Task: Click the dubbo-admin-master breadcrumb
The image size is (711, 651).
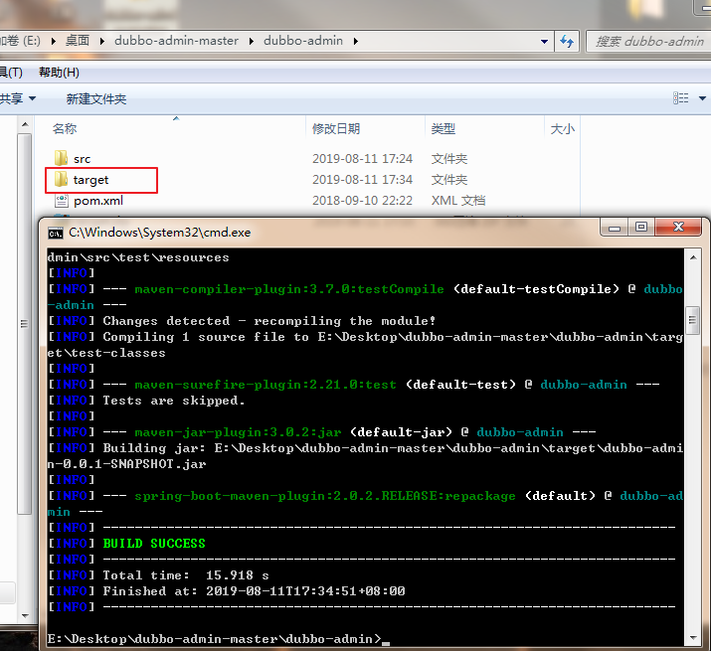Action: click(x=176, y=41)
